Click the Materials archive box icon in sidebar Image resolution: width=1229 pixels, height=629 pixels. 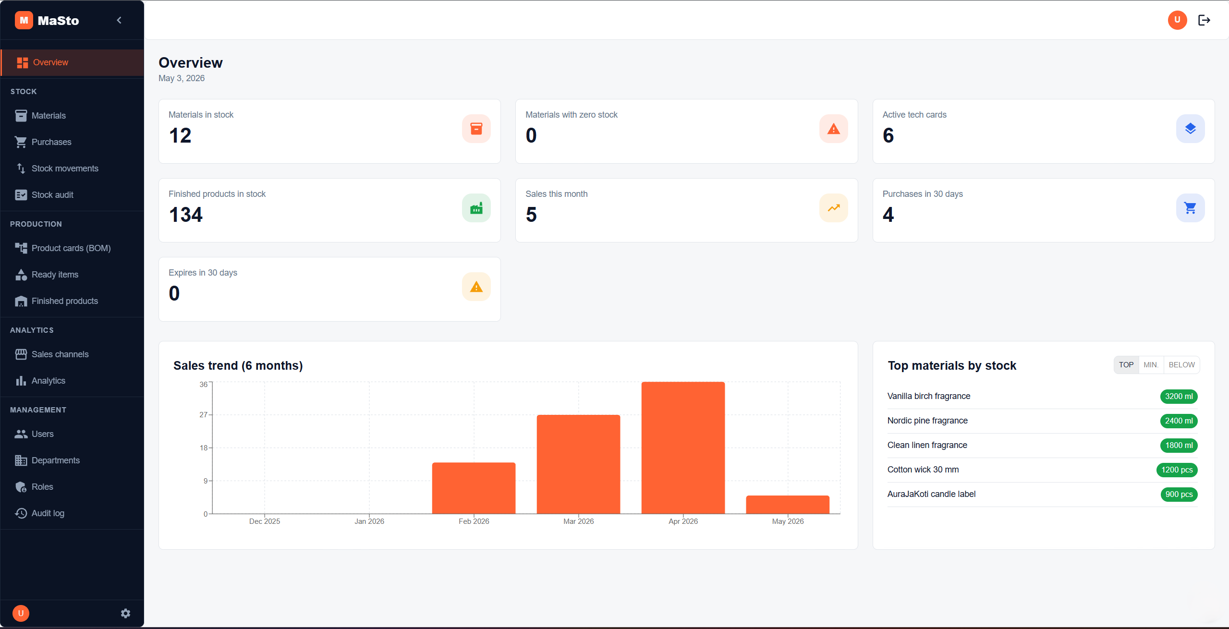21,116
